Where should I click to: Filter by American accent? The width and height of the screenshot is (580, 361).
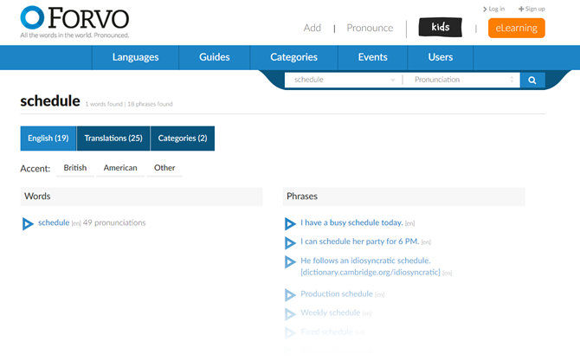(x=120, y=168)
